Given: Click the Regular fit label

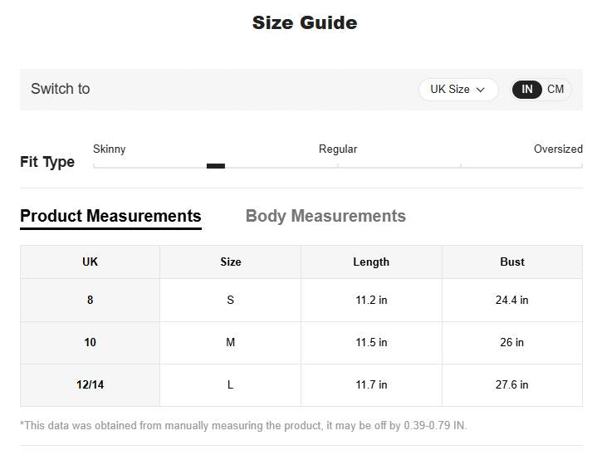Looking at the screenshot, I should 338,149.
